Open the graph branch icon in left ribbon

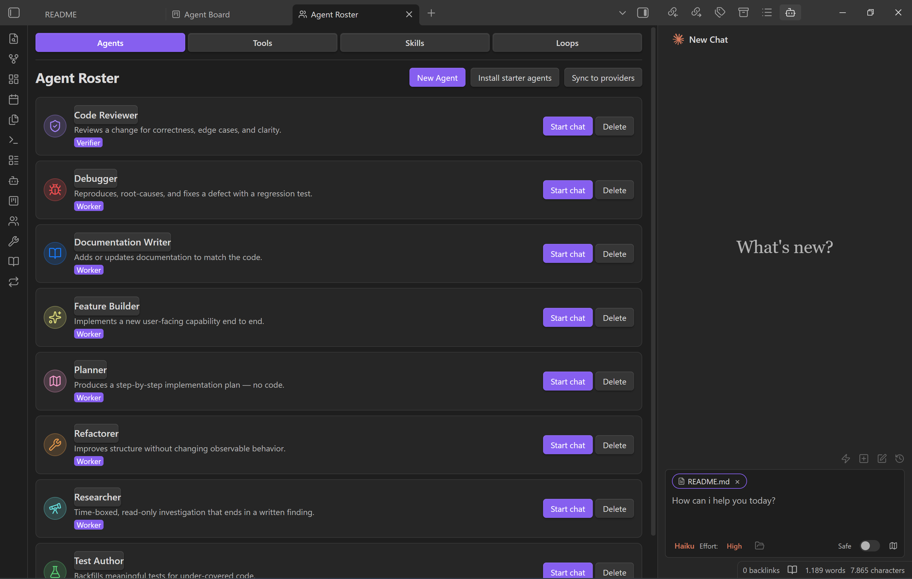tap(14, 59)
